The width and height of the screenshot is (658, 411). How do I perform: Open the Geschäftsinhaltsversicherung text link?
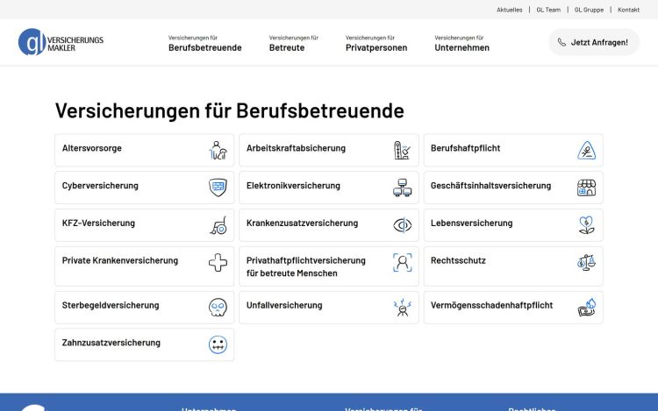coord(490,186)
